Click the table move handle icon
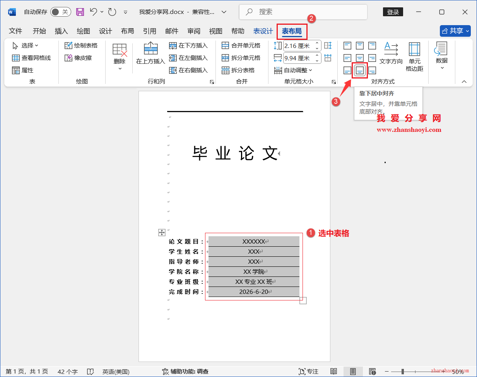This screenshot has height=377, width=477. [x=162, y=232]
